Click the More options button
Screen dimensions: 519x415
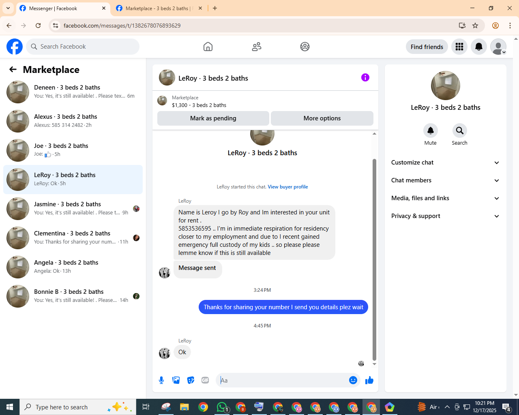pos(322,118)
